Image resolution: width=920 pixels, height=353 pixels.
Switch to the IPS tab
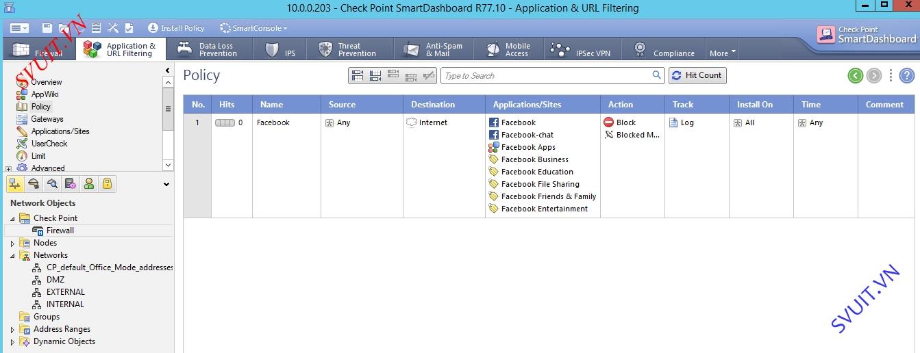point(281,49)
